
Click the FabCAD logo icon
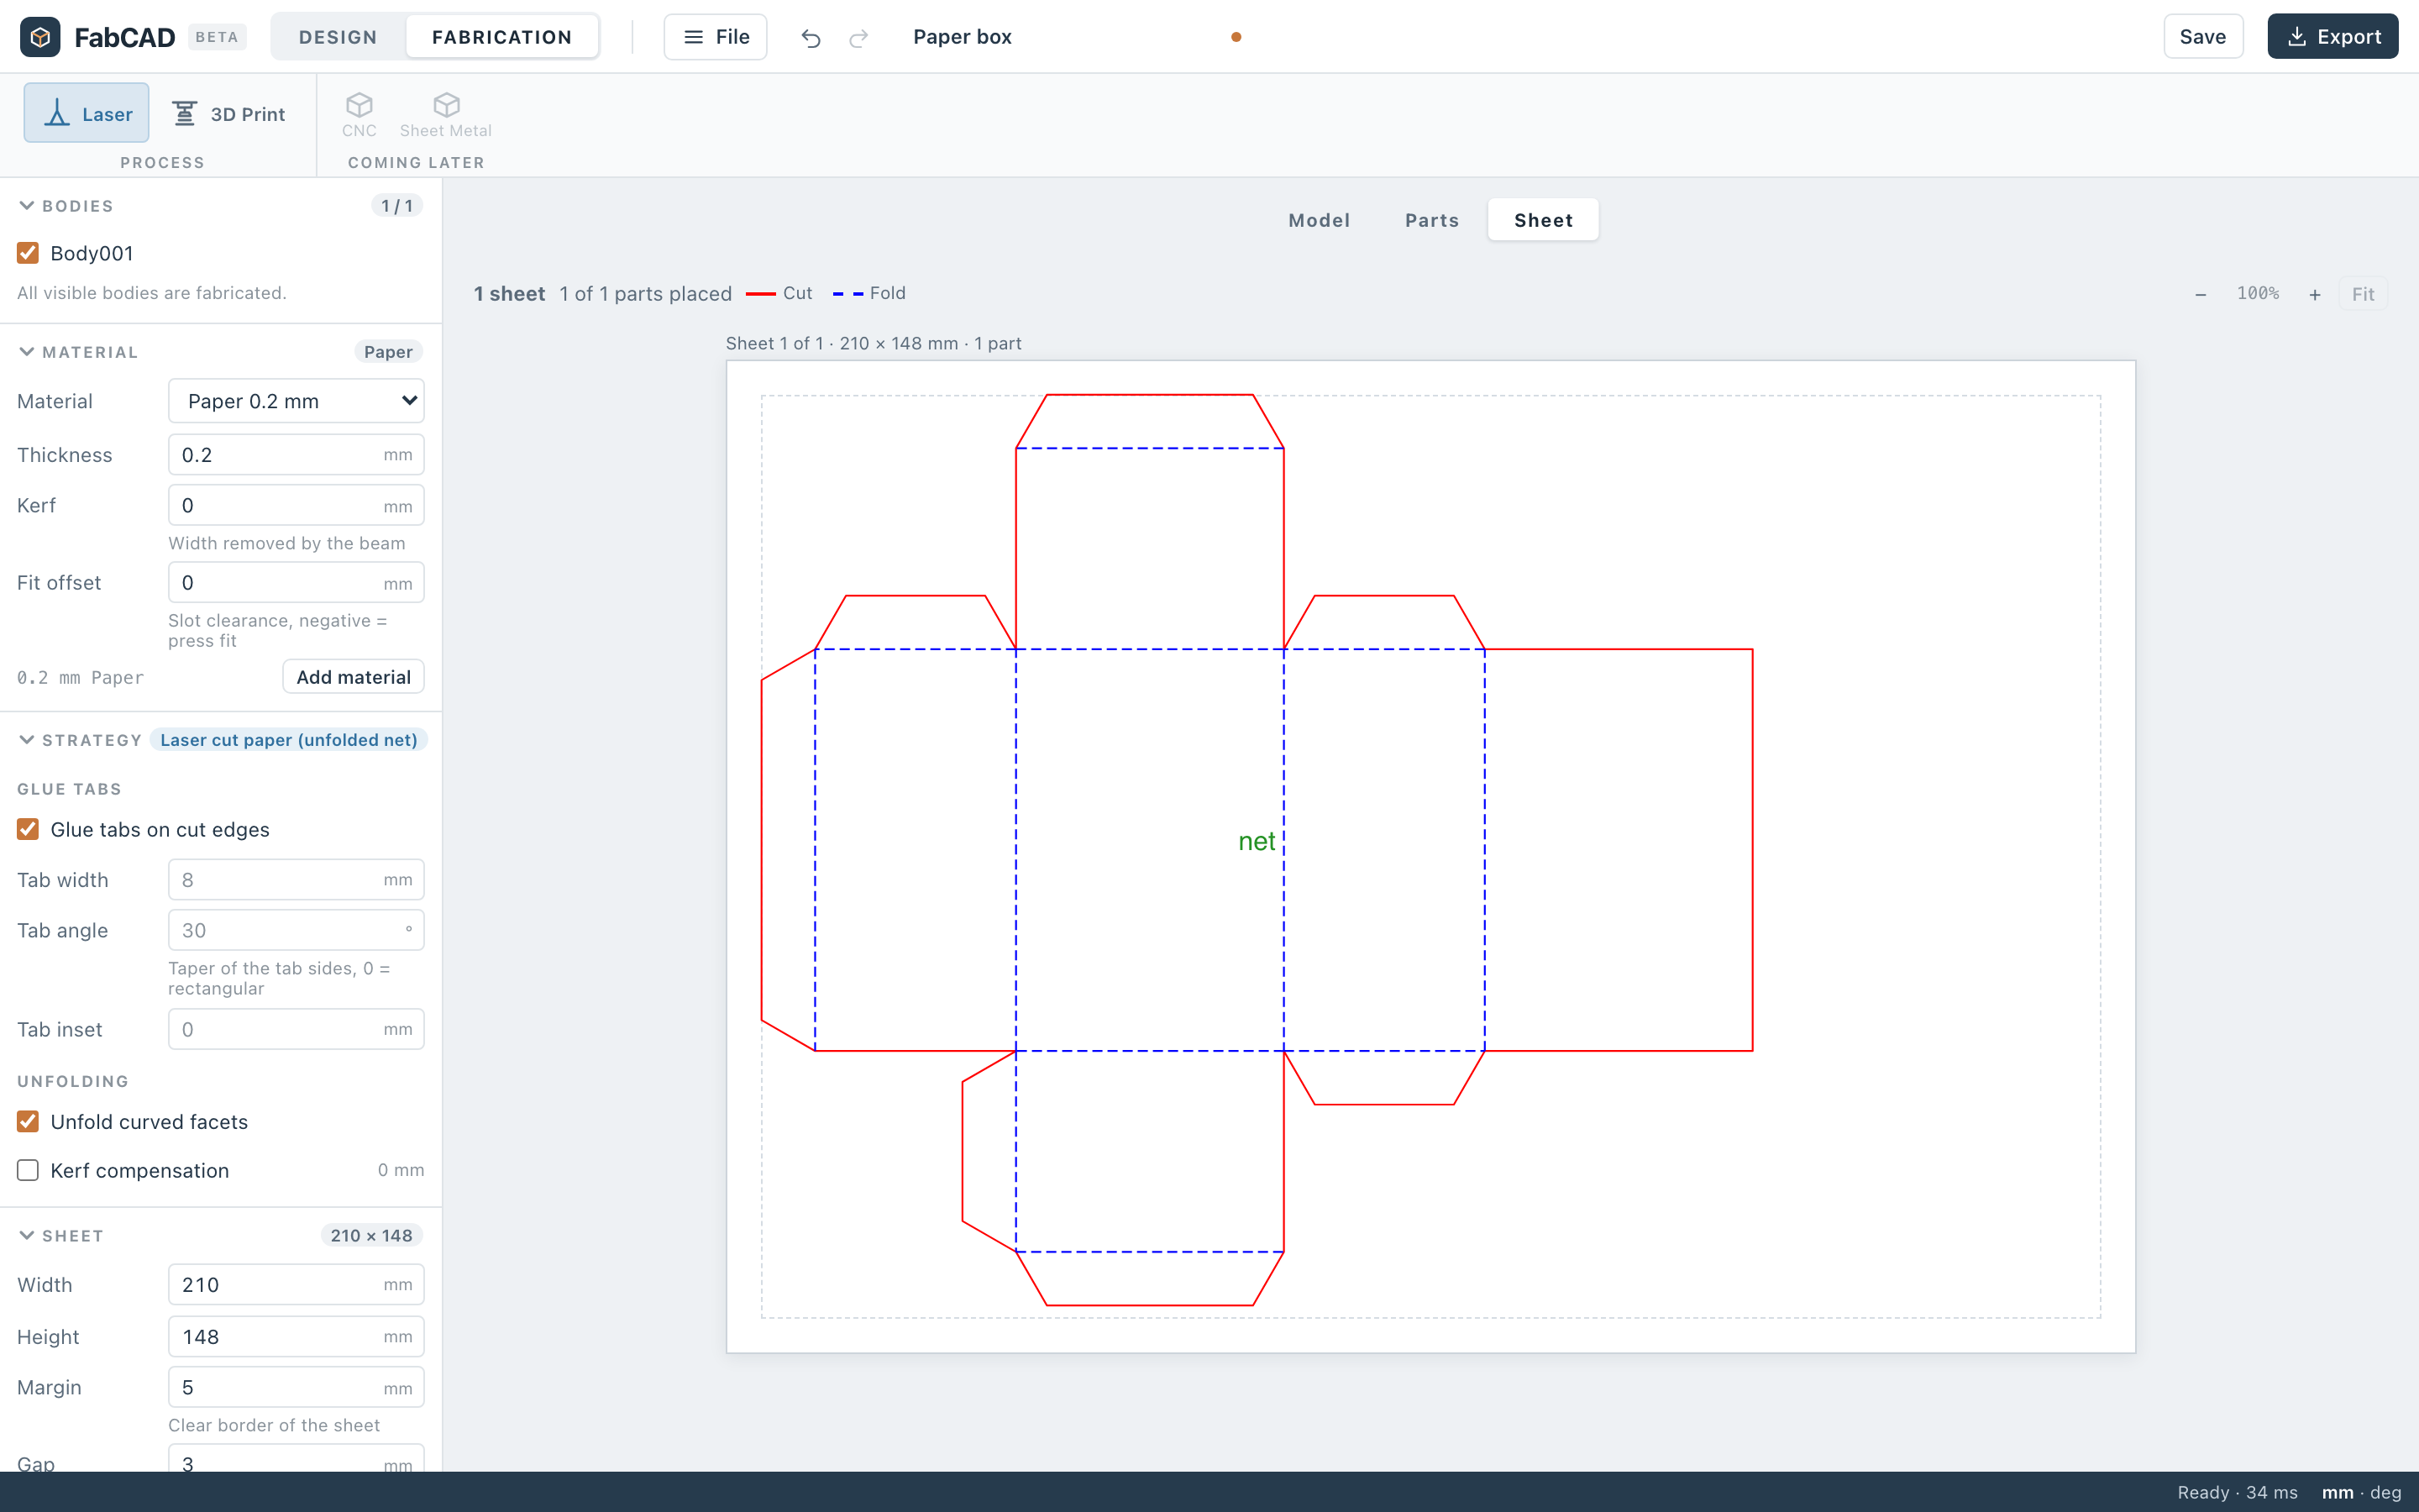click(40, 37)
